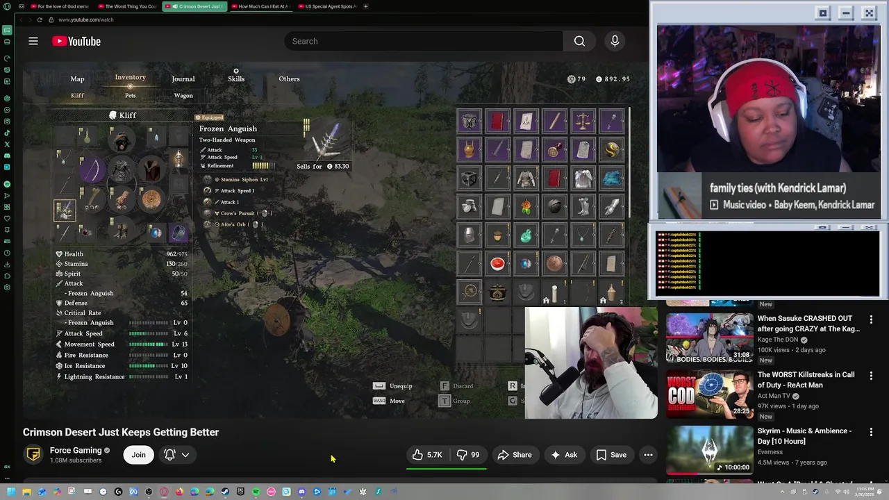Click the 'Ator's Orb' perk row

tap(234, 224)
